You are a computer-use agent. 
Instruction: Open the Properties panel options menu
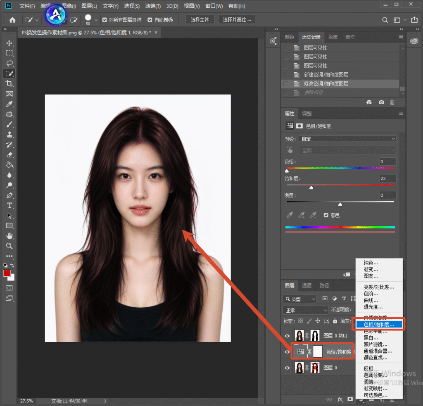tap(401, 114)
